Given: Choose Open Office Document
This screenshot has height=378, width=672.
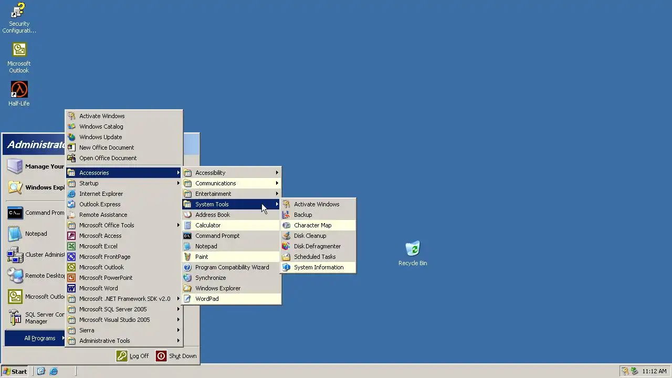Looking at the screenshot, I should [124, 158].
